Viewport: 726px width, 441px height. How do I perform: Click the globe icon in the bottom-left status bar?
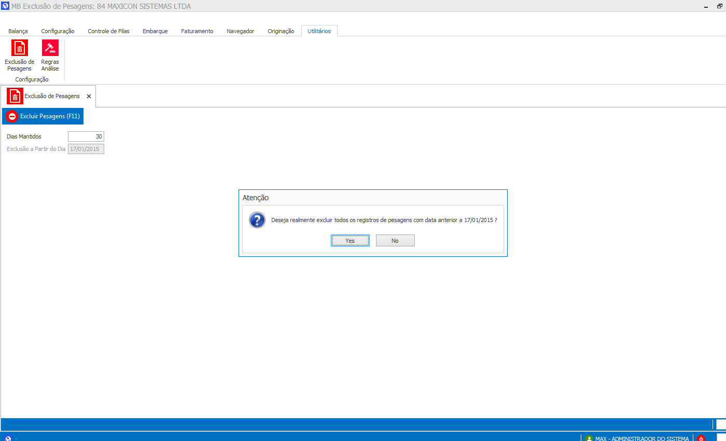tap(8, 438)
